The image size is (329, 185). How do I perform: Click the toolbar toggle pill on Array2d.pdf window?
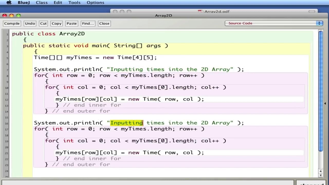point(312,12)
